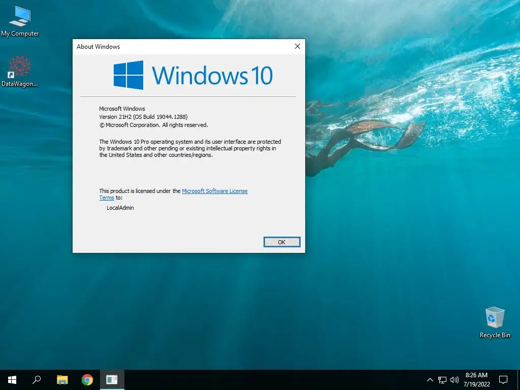This screenshot has height=390, width=520.
Task: Launch Google Chrome from taskbar
Action: [x=87, y=380]
